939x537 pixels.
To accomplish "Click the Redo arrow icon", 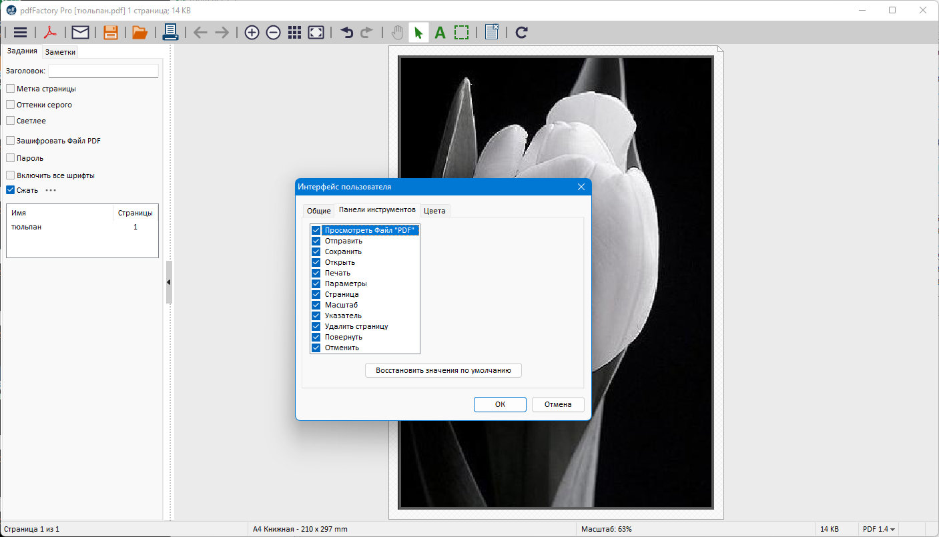I will pos(366,32).
